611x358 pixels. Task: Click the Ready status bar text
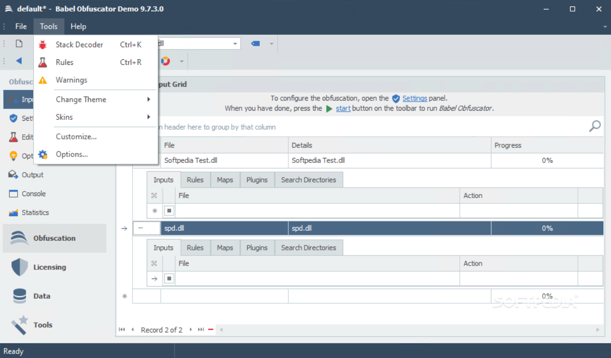[14, 351]
